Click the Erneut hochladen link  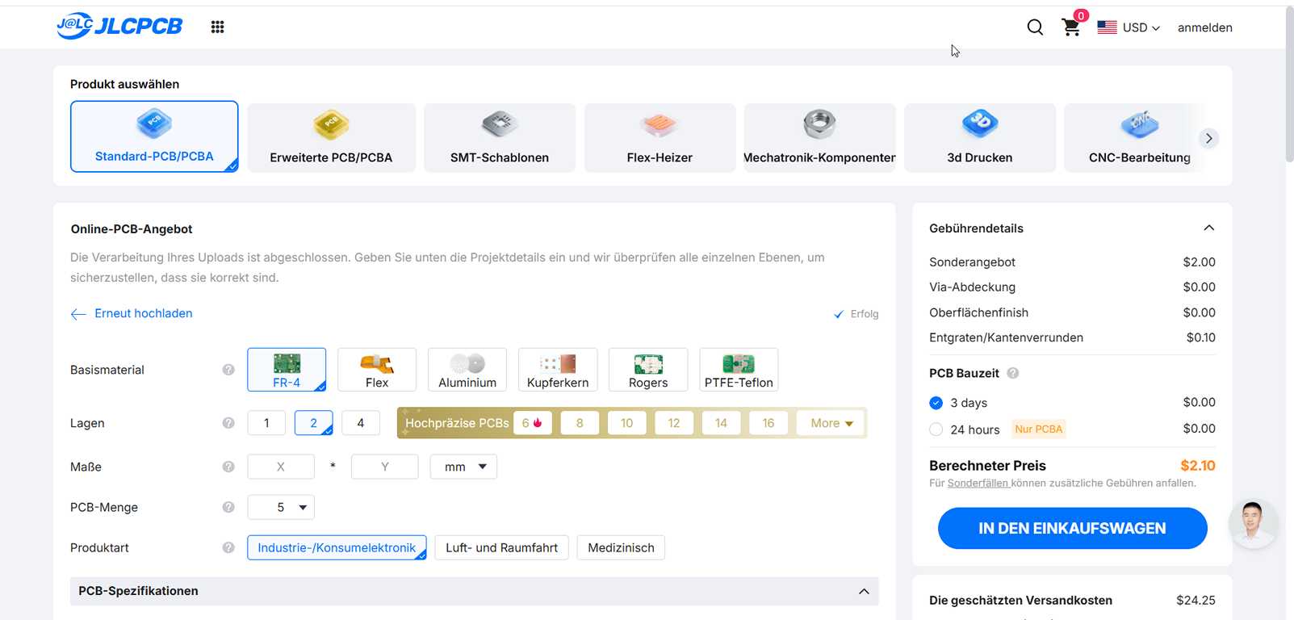pyautogui.click(x=143, y=313)
